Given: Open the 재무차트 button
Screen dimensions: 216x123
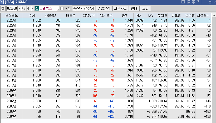Looking at the screenshot, I should (x=120, y=8).
